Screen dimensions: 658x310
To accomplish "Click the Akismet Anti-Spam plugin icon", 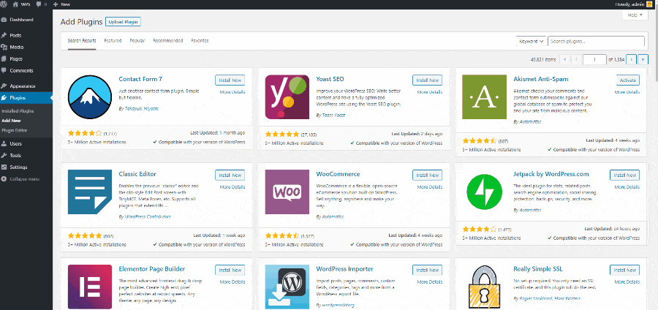I will (x=484, y=97).
